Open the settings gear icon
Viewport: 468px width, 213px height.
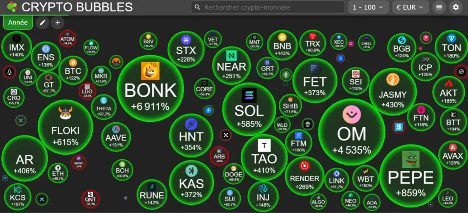pyautogui.click(x=455, y=7)
